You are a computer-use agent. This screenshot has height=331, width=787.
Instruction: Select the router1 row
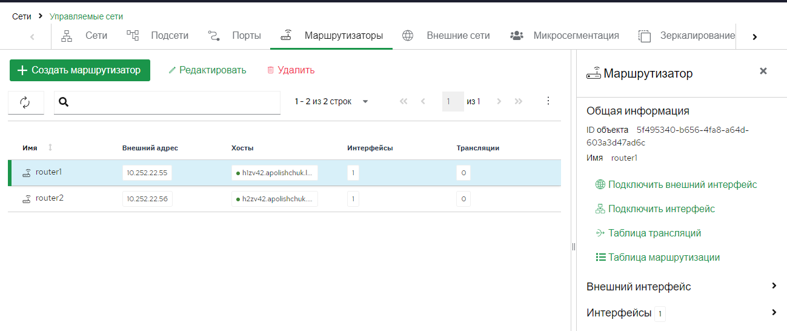(284, 173)
